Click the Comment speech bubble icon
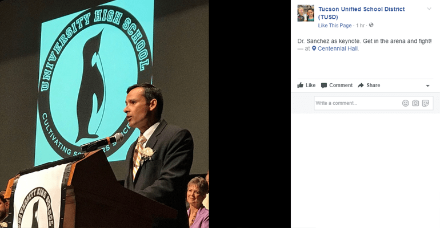440x228 pixels. click(x=324, y=85)
